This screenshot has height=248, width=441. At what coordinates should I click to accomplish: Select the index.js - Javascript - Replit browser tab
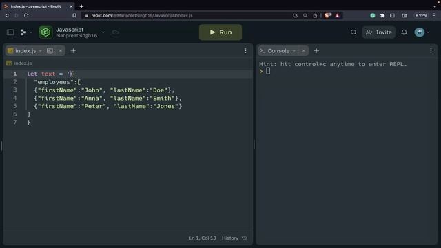[x=38, y=6]
